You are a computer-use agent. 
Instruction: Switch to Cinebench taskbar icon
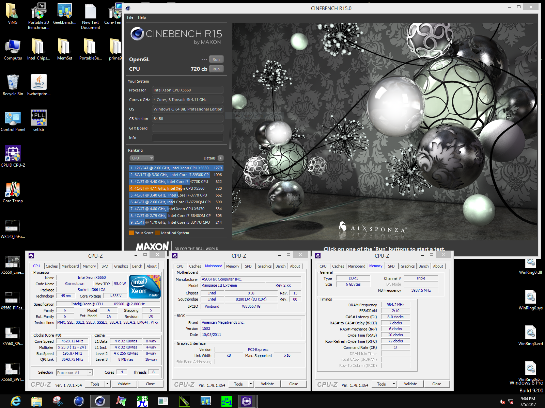[100, 401]
